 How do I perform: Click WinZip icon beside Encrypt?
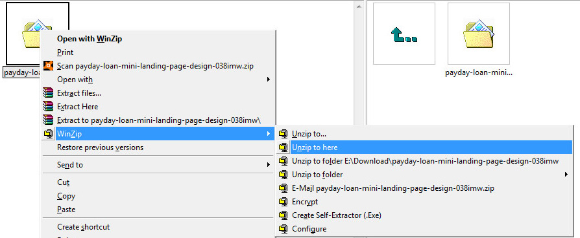coord(284,202)
